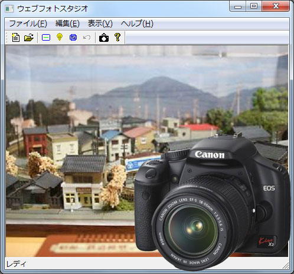Open a file using the folder icon
Image resolution: width=294 pixels, height=274 pixels.
pos(29,37)
